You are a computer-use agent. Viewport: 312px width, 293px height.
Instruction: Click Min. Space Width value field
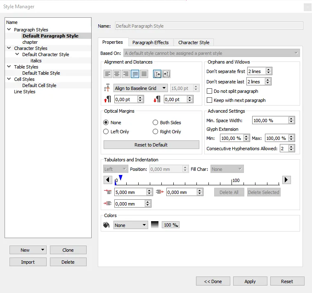tap(270, 121)
